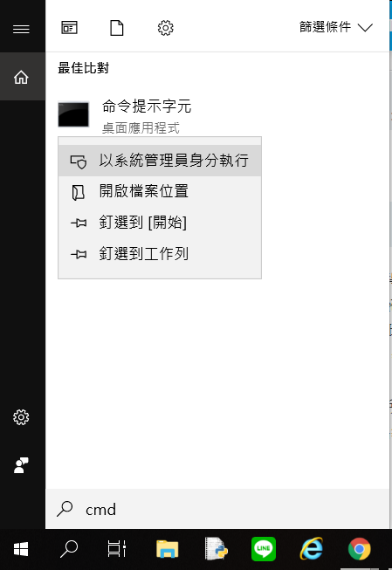This screenshot has height=570, width=392.
Task: Filter results by Settings gear at top
Action: 166,28
